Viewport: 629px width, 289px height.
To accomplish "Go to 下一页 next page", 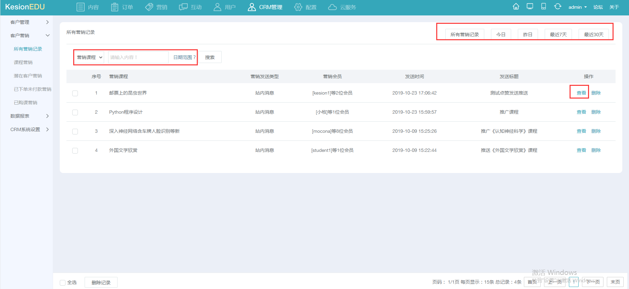I will click(x=593, y=282).
